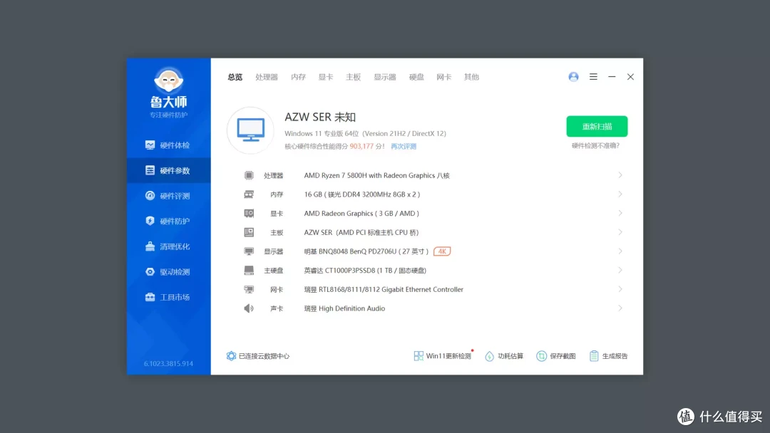Open Win11更新检测 tool
Viewport: 770px width, 433px height.
[443, 356]
